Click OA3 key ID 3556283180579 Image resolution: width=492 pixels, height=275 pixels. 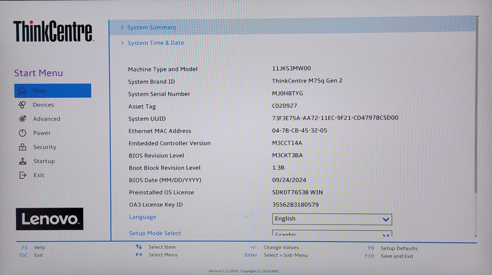pyautogui.click(x=295, y=205)
